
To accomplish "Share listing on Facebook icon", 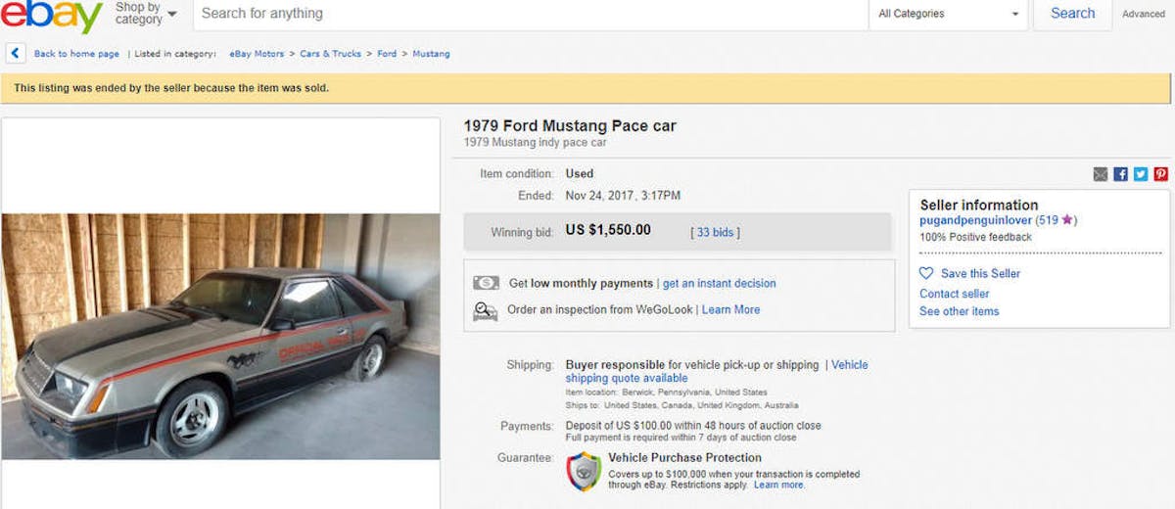I will point(1121,174).
